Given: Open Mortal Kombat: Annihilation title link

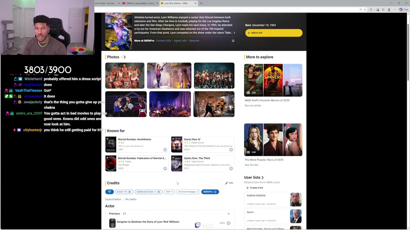Looking at the screenshot, I should pos(135,139).
